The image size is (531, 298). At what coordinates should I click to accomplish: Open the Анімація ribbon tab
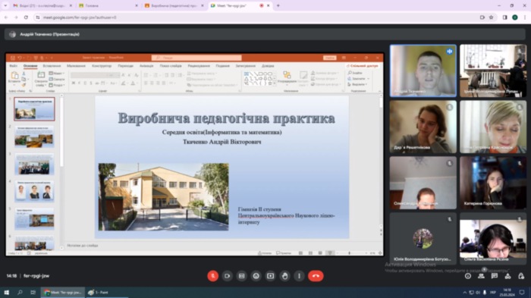(x=146, y=66)
